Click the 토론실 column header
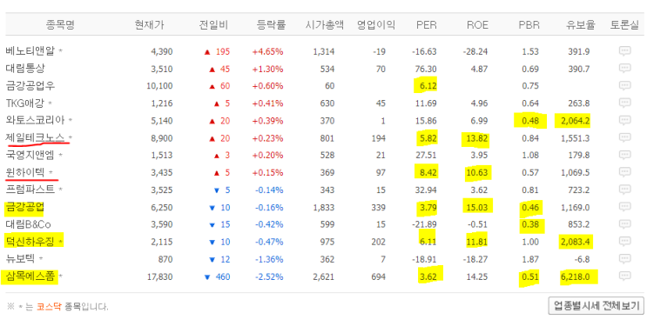This screenshot has height=333, width=647. pos(624,25)
